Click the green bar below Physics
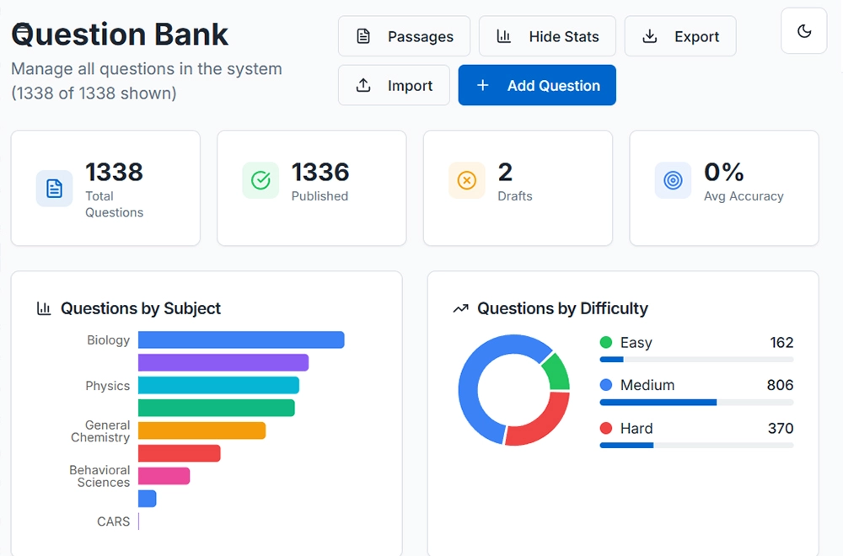Image resolution: width=843 pixels, height=556 pixels. pyautogui.click(x=217, y=408)
